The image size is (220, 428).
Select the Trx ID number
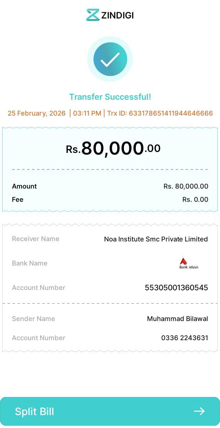click(170, 113)
